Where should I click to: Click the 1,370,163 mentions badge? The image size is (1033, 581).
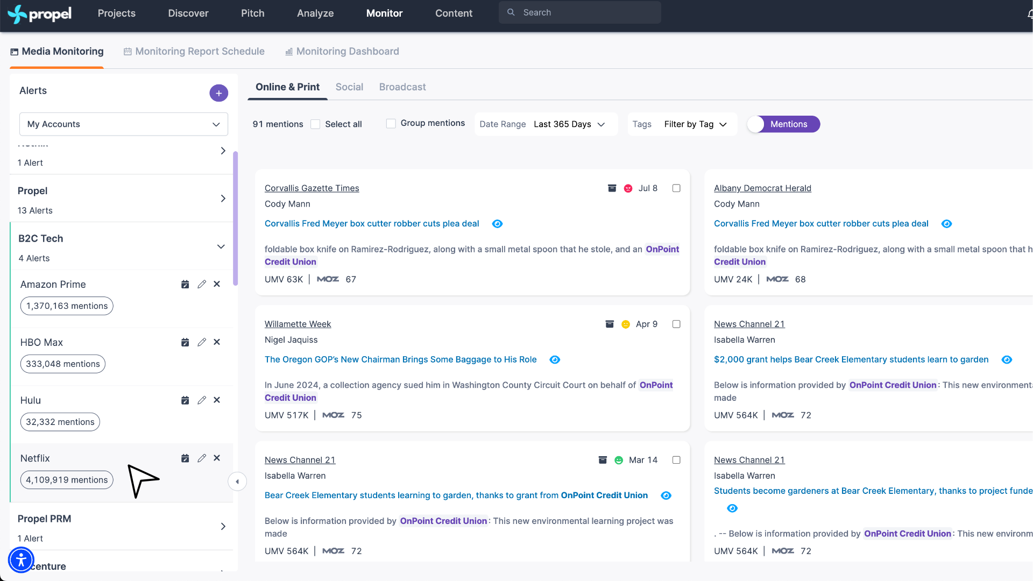click(x=67, y=306)
